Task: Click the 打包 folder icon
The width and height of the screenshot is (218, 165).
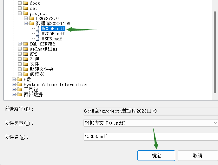Action: [26, 59]
